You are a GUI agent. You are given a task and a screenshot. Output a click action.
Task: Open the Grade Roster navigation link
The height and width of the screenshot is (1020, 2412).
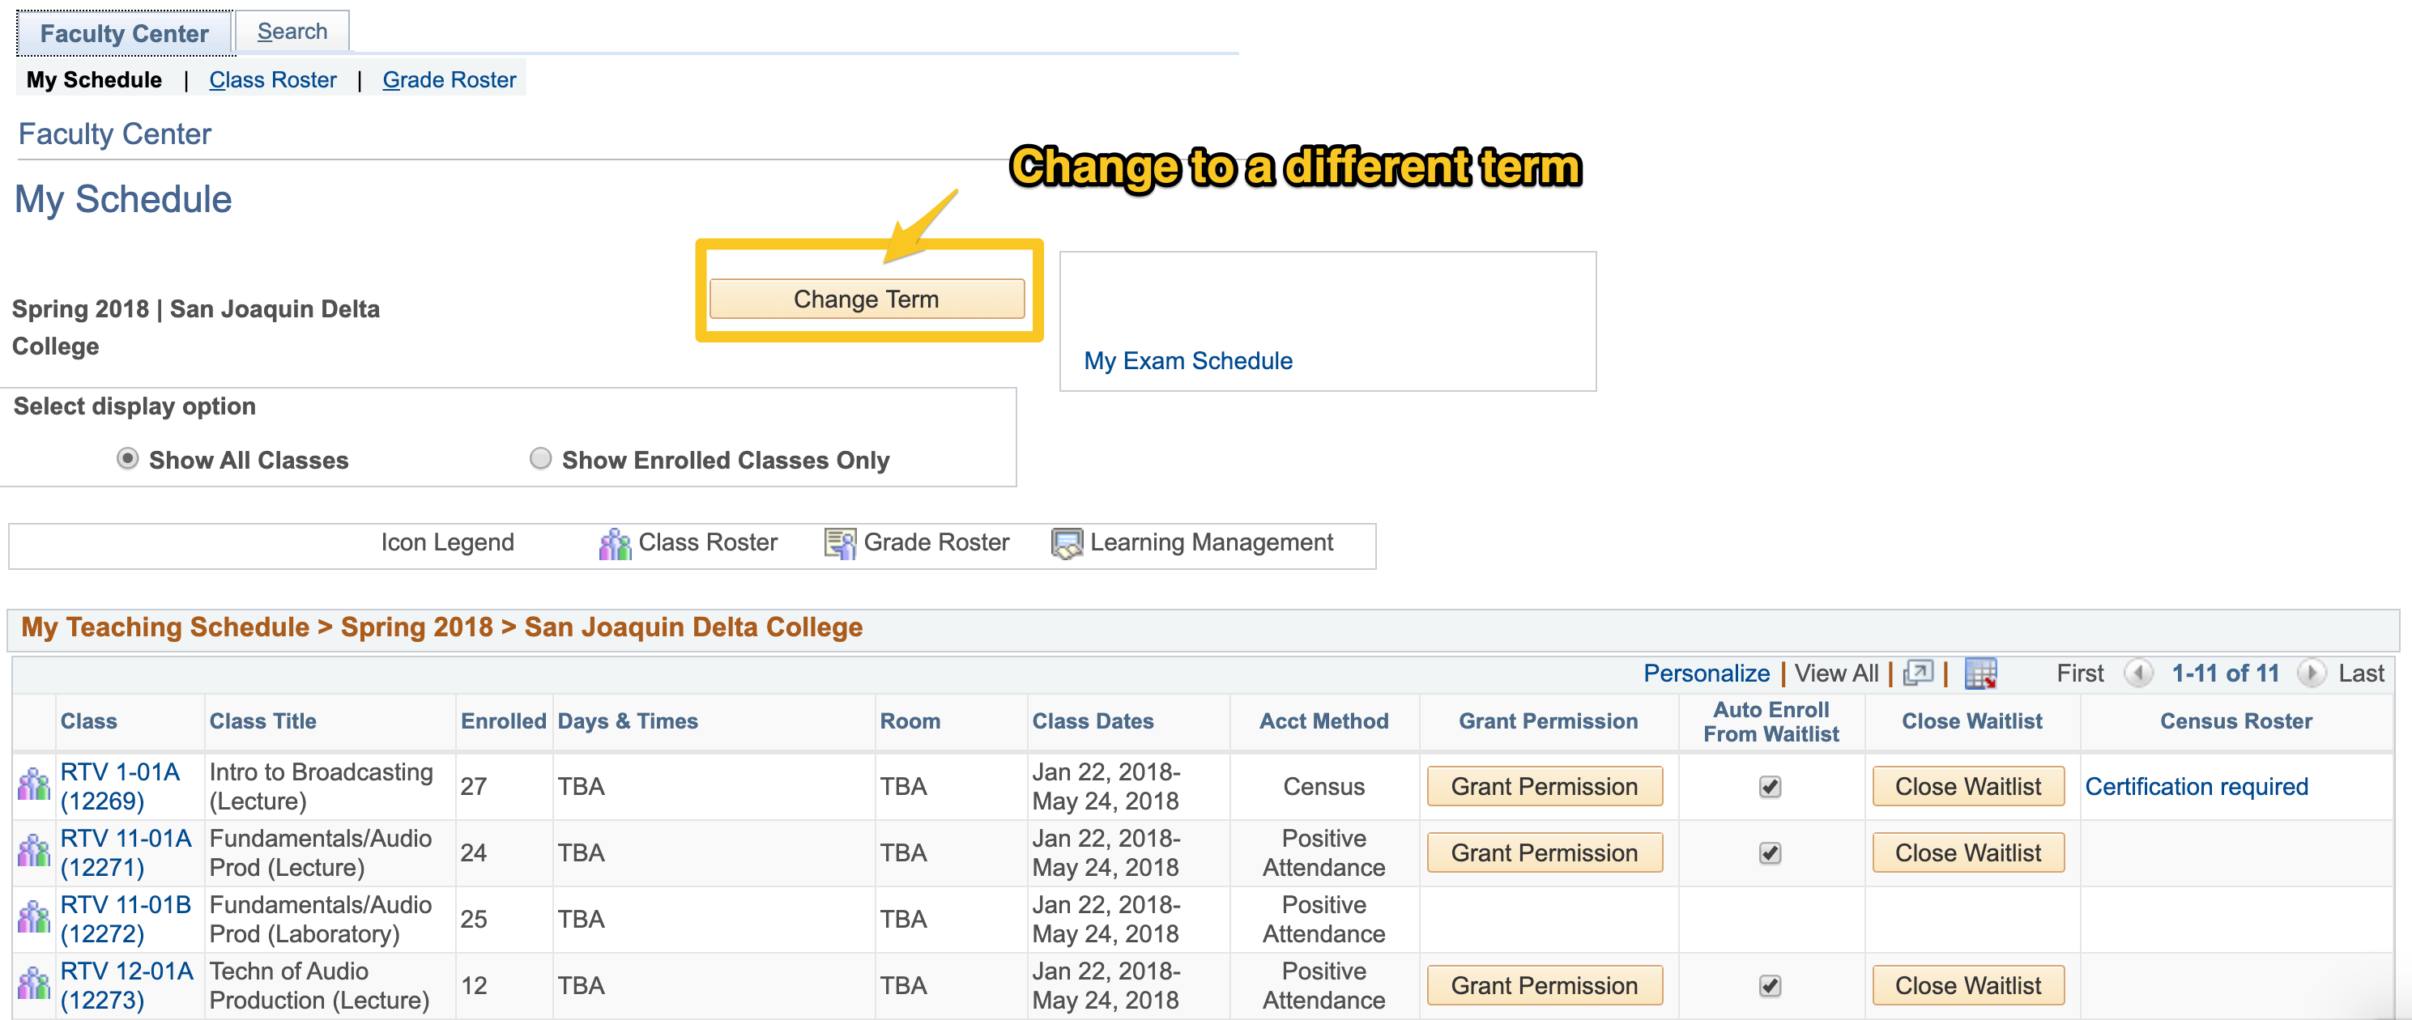449,79
